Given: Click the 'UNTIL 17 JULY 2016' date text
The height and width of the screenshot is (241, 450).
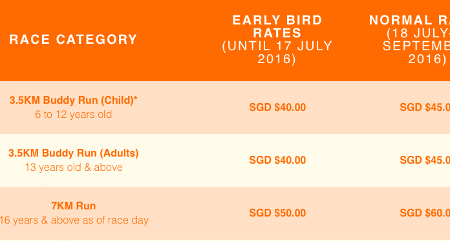Looking at the screenshot, I should tap(277, 53).
